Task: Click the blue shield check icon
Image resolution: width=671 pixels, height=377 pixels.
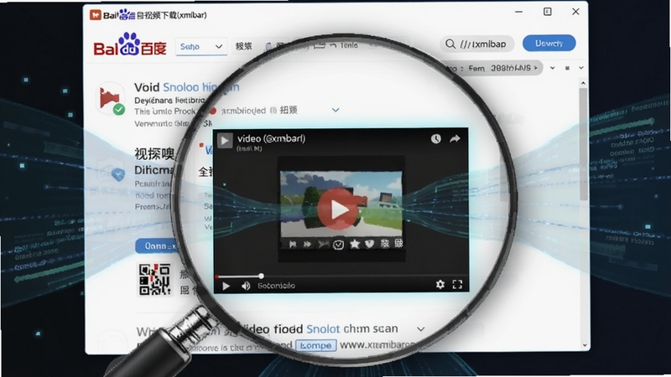Action: (117, 174)
